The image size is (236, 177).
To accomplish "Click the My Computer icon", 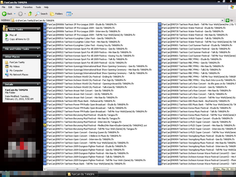I will coord(7,71).
